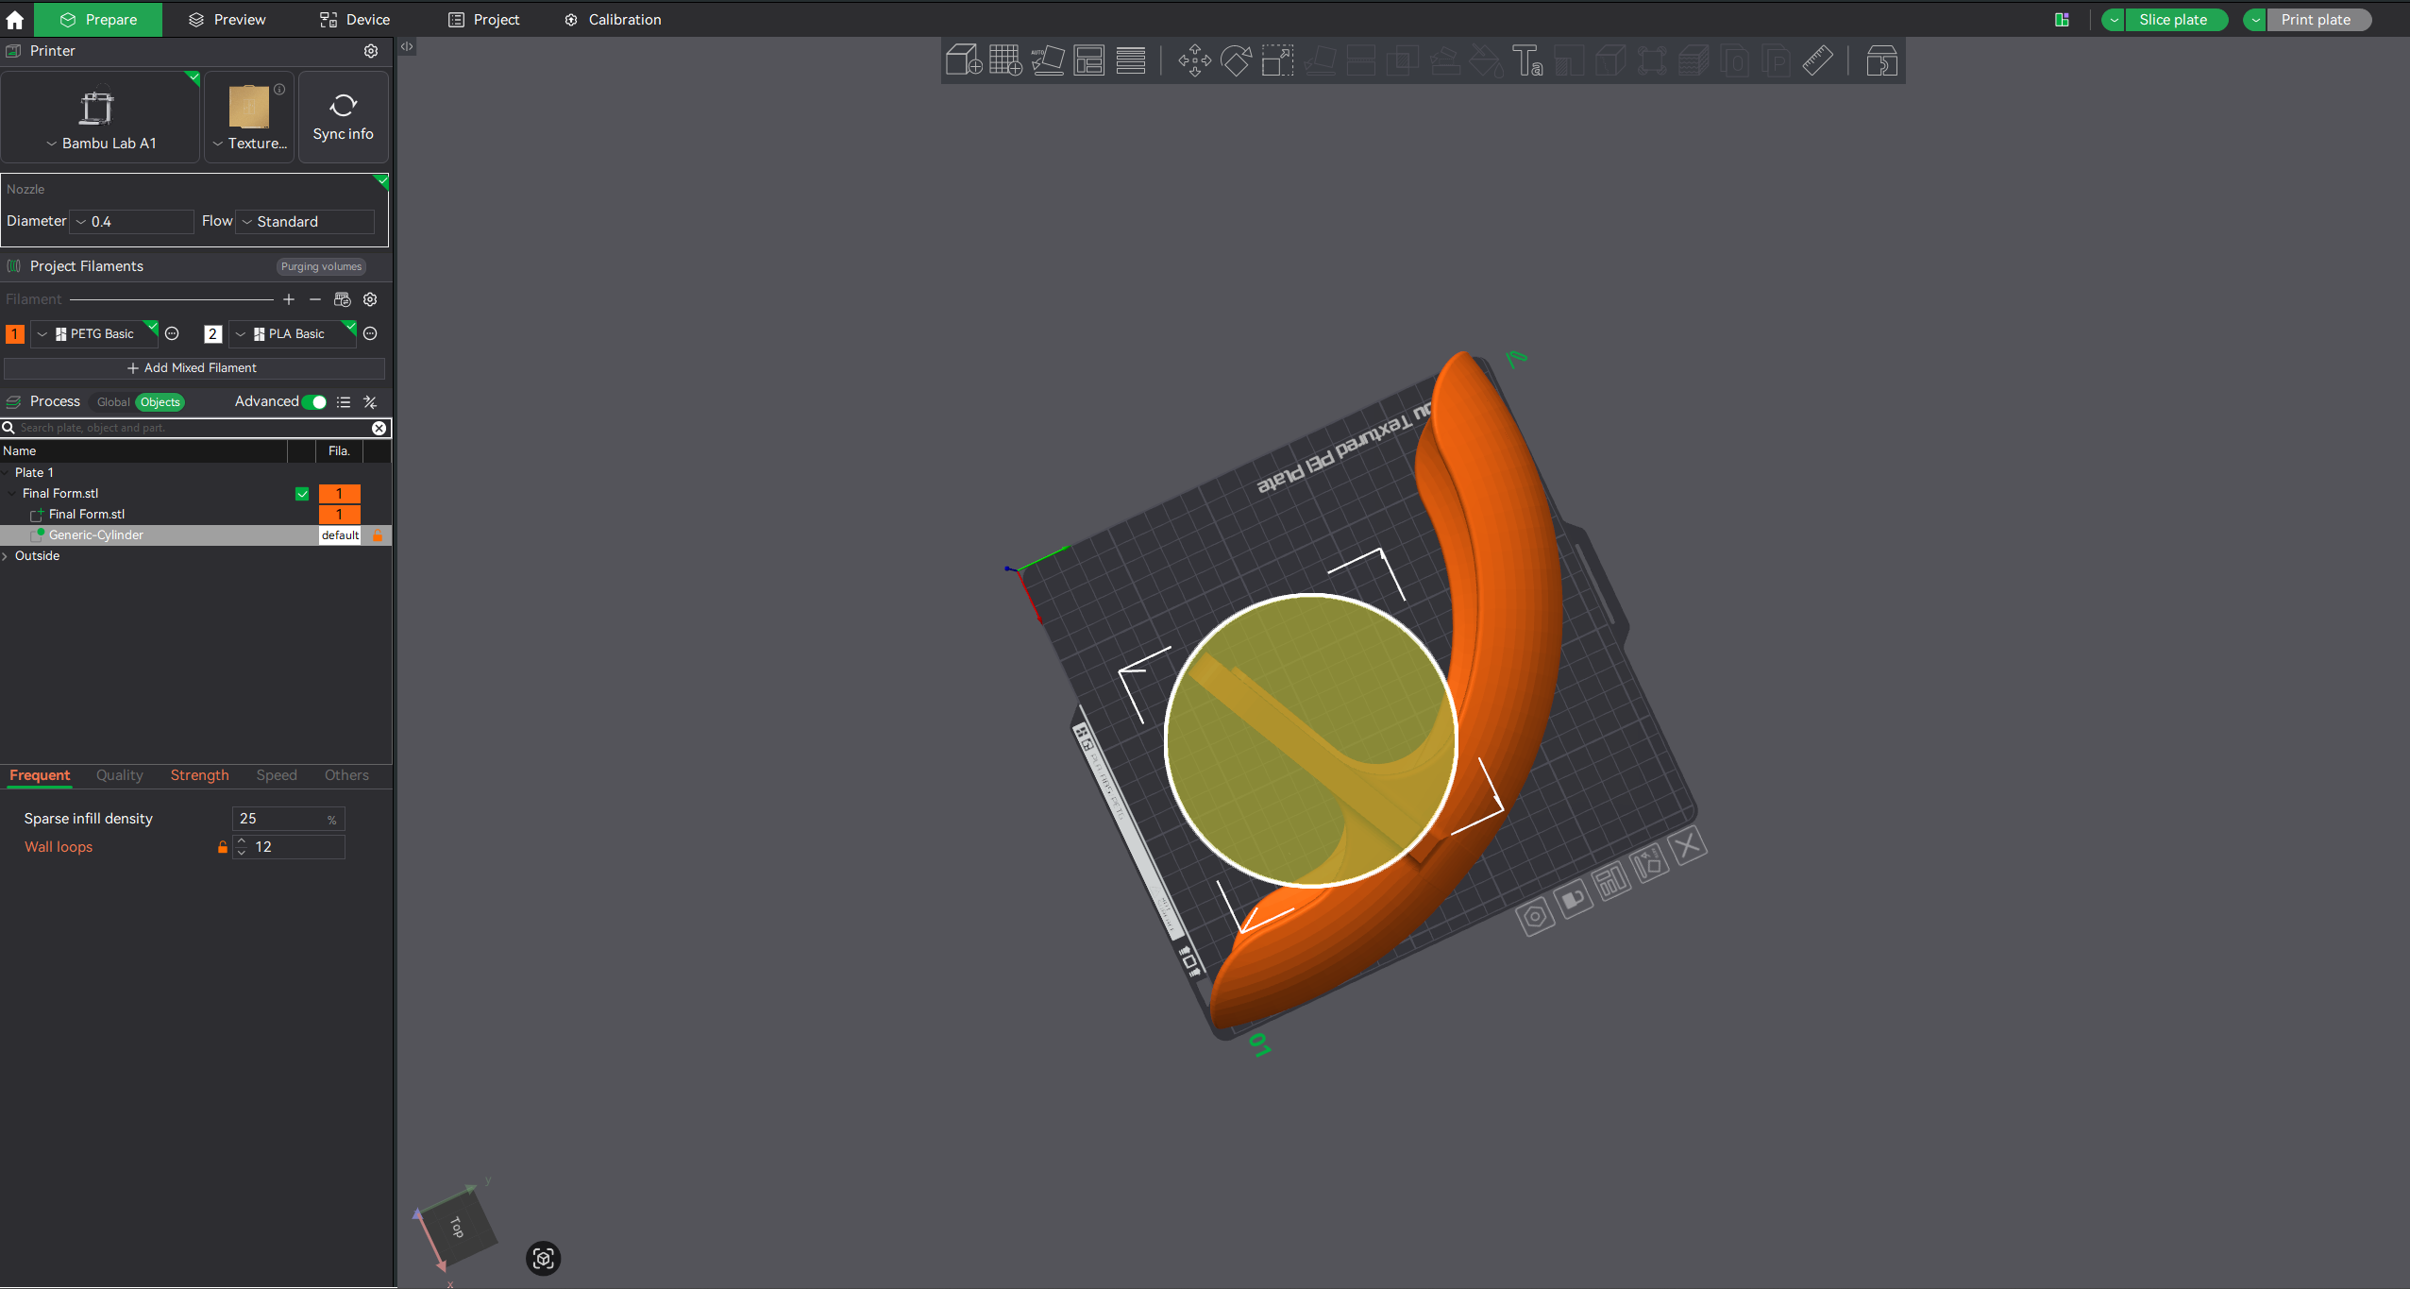Select the Color painting bucket tool
Screen dimensions: 2410x1289
1485,60
